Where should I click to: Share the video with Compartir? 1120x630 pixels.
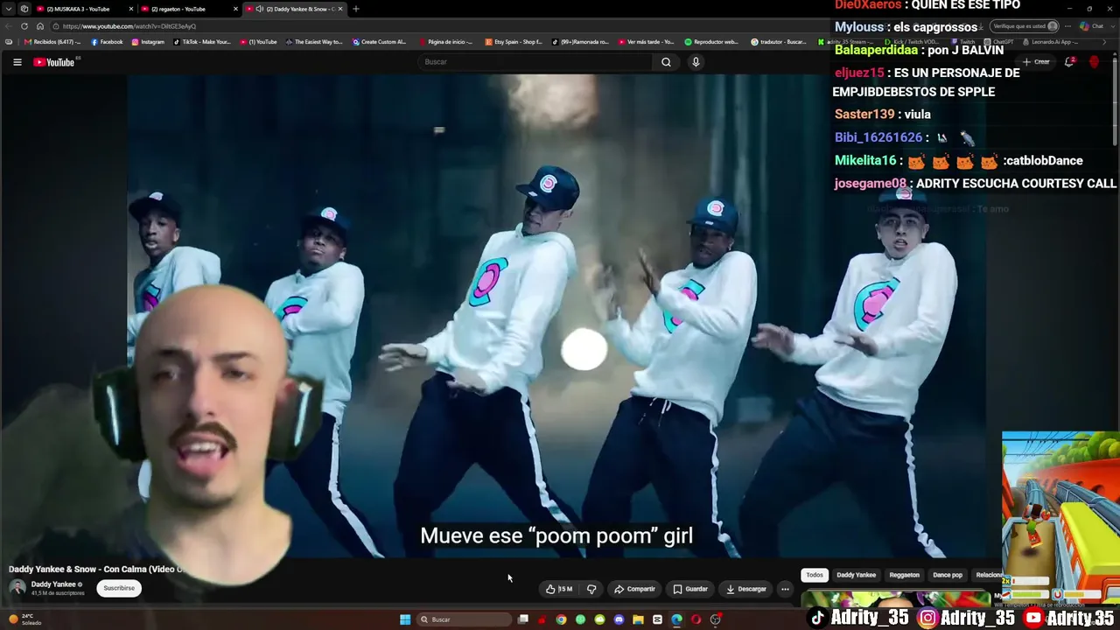tap(634, 589)
